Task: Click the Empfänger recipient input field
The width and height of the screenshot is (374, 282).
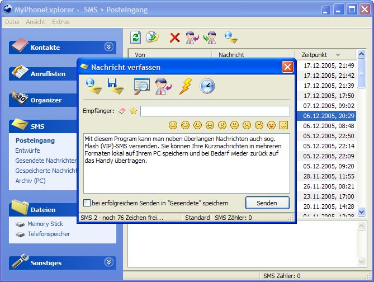Action: [215, 111]
